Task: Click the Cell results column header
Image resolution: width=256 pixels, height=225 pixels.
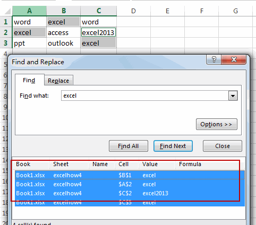Action: click(x=127, y=164)
